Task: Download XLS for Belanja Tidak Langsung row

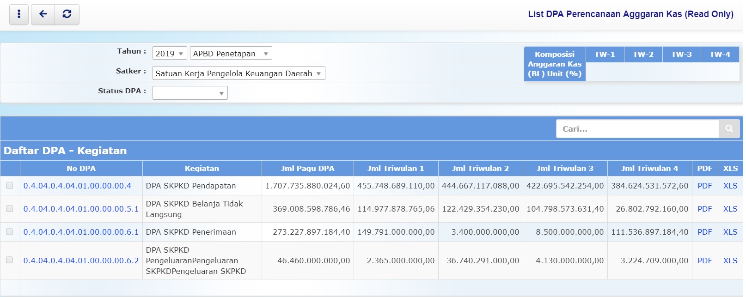Action: (730, 209)
